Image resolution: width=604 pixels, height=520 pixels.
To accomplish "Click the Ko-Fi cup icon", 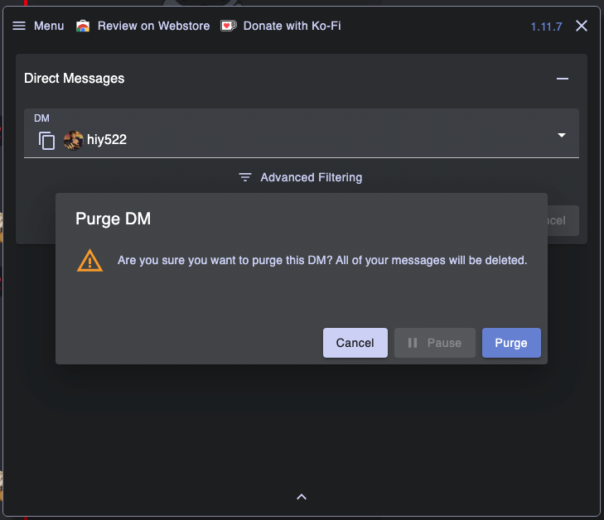I will pos(229,26).
